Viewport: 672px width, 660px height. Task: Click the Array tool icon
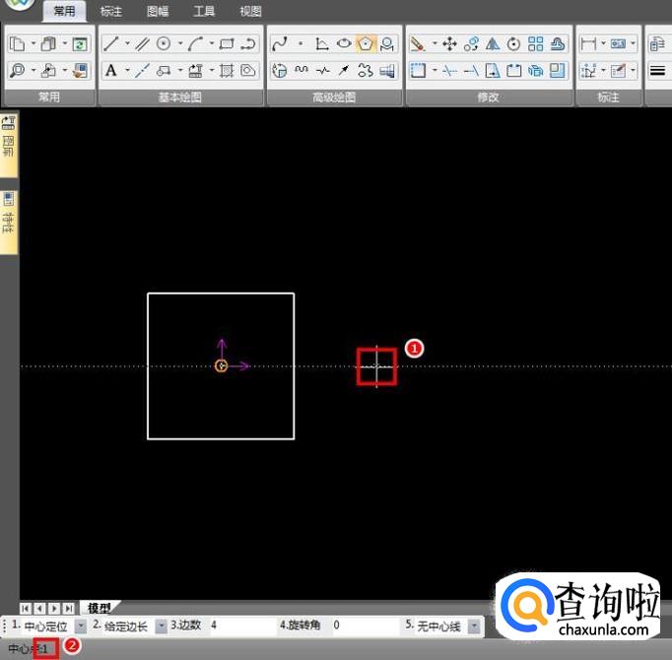point(536,43)
